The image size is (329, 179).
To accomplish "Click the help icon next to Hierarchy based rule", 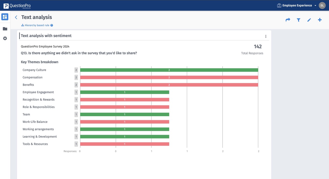I will pyautogui.click(x=52, y=25).
